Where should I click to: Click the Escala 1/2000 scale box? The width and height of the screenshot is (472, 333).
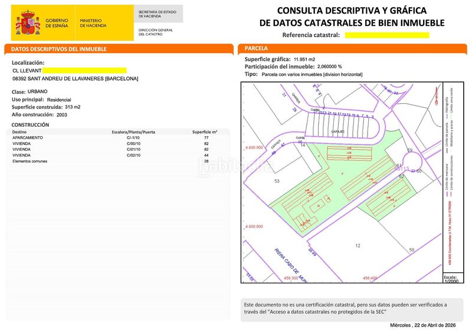(x=451, y=279)
